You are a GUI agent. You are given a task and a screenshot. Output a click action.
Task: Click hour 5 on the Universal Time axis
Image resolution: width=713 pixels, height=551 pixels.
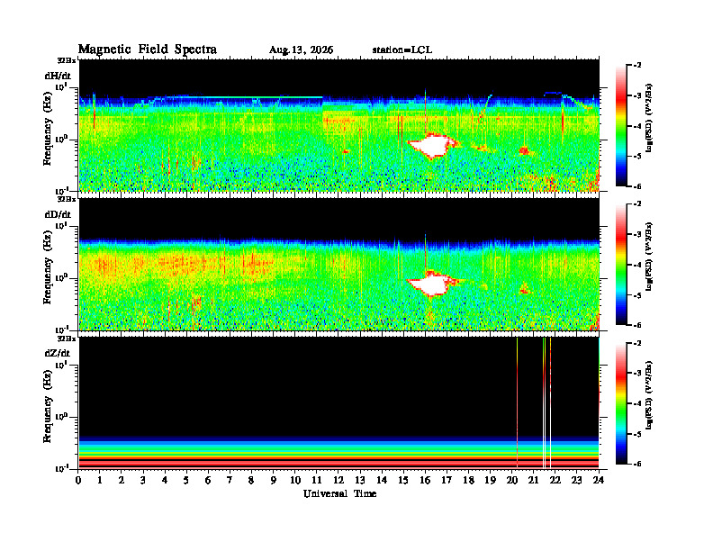coord(187,480)
